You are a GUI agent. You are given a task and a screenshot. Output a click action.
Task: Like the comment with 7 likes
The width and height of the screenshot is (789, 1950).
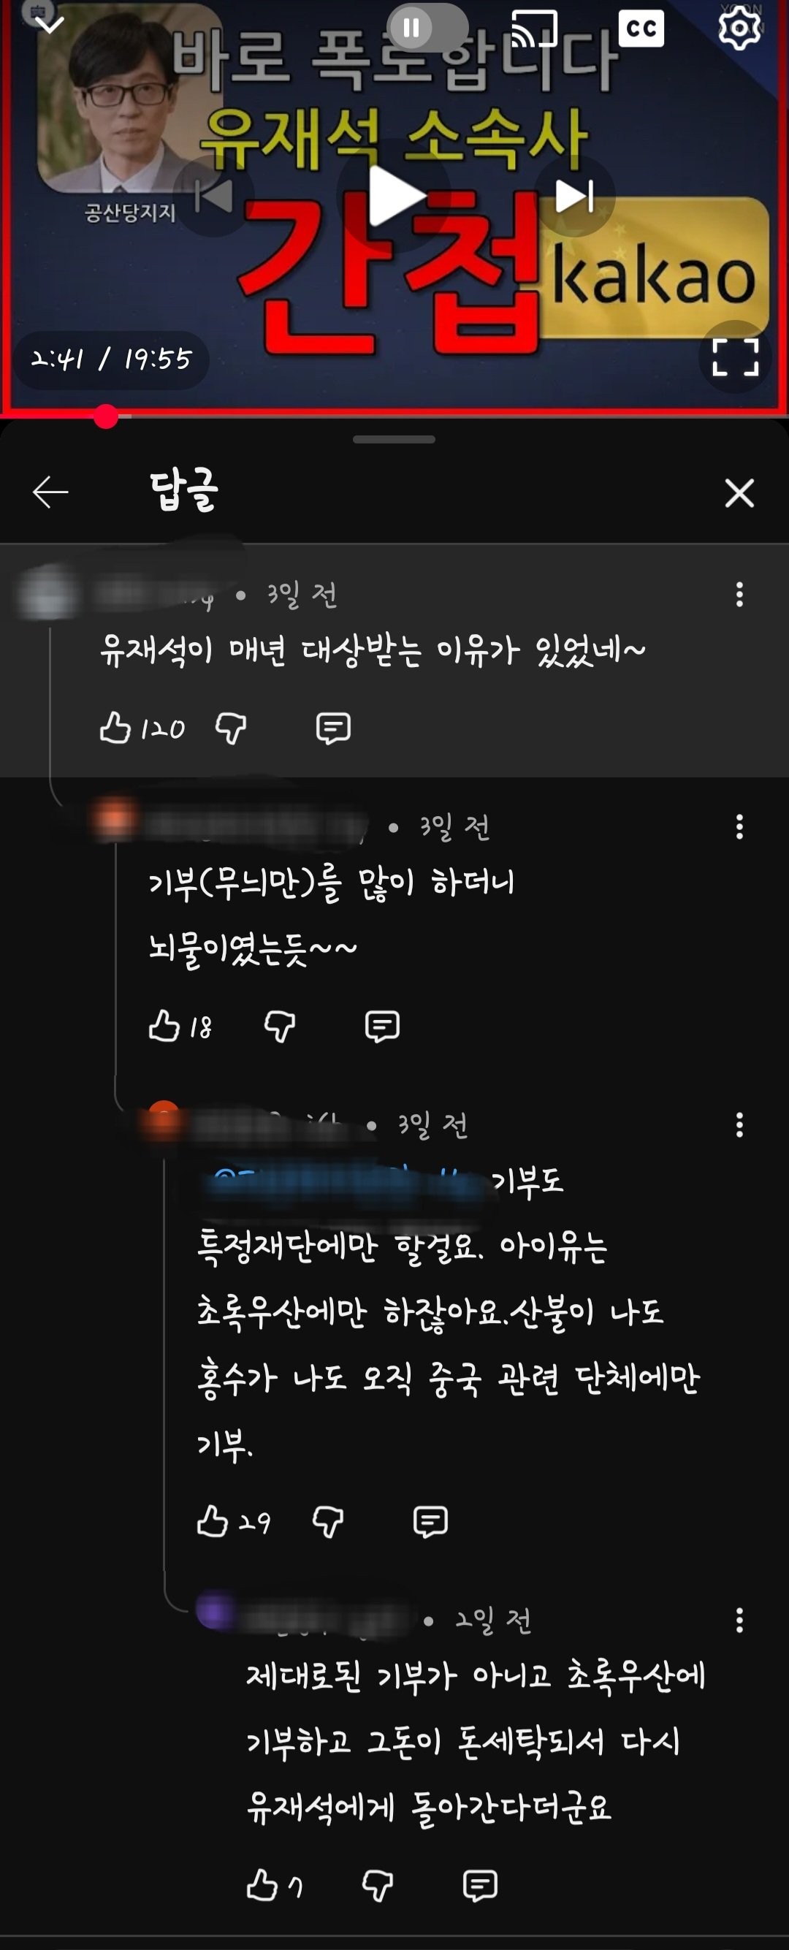click(262, 1885)
